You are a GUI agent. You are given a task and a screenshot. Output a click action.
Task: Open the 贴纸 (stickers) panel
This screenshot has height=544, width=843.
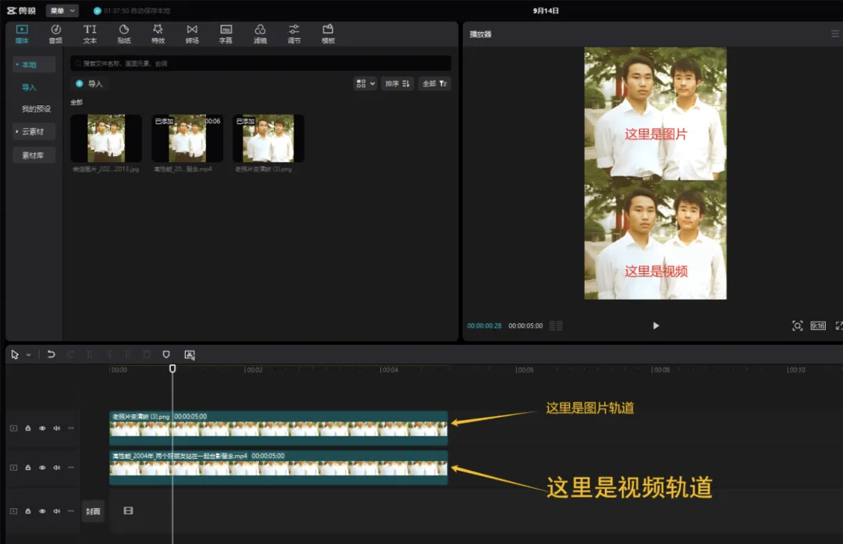(124, 34)
